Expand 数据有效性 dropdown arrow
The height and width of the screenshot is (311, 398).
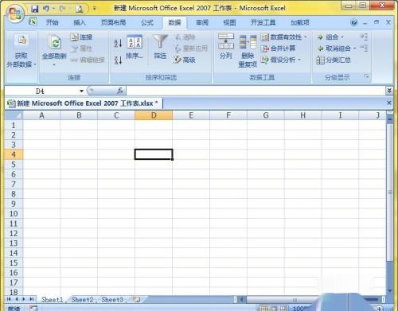pyautogui.click(x=306, y=37)
